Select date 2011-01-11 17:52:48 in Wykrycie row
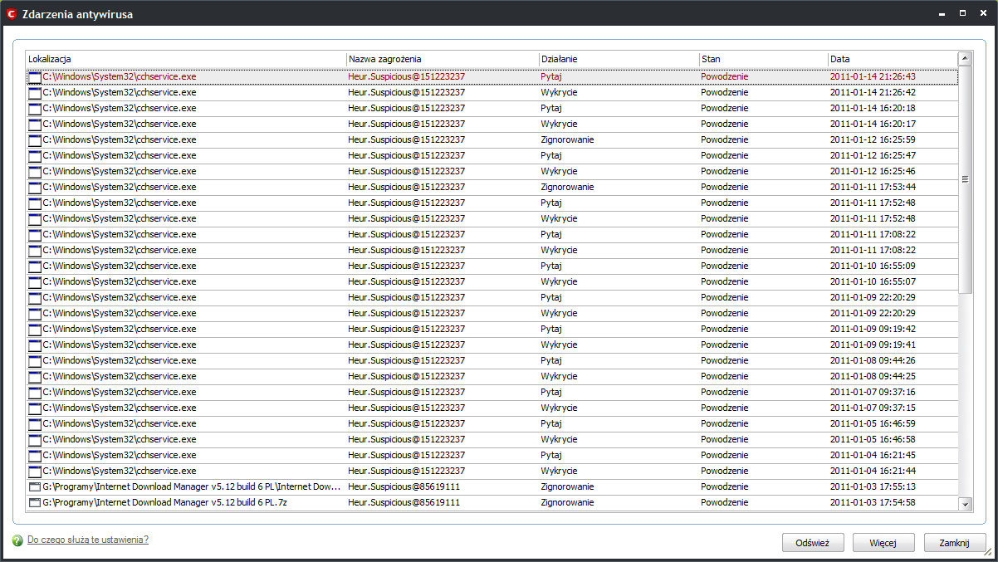Viewport: 998px width, 562px height. point(873,218)
